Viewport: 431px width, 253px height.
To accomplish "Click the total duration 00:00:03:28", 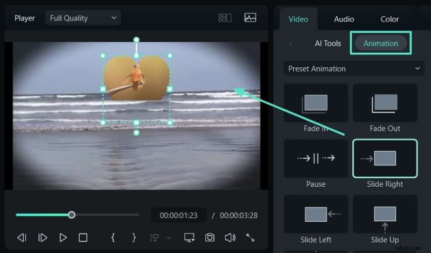I will click(x=239, y=215).
